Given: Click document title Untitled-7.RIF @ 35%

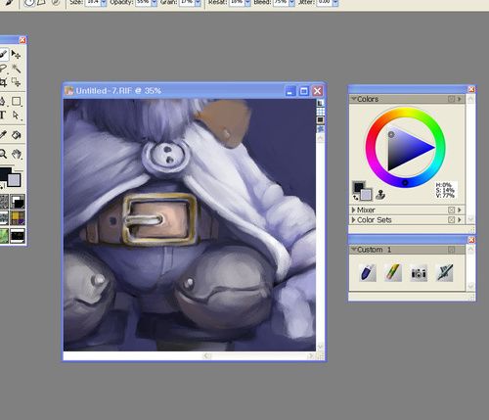Looking at the screenshot, I should coord(118,91).
